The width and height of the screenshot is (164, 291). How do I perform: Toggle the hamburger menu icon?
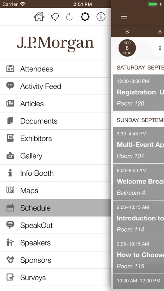[x=124, y=17]
